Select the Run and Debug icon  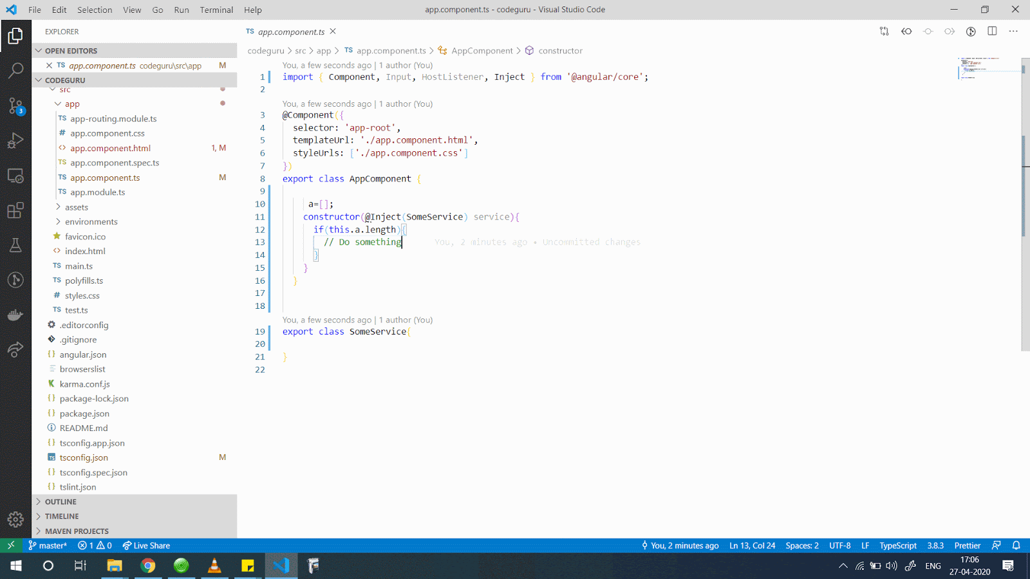(x=15, y=142)
